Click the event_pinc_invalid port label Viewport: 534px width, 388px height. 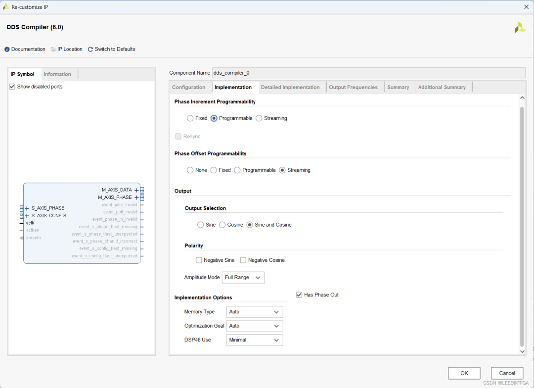[x=120, y=205]
